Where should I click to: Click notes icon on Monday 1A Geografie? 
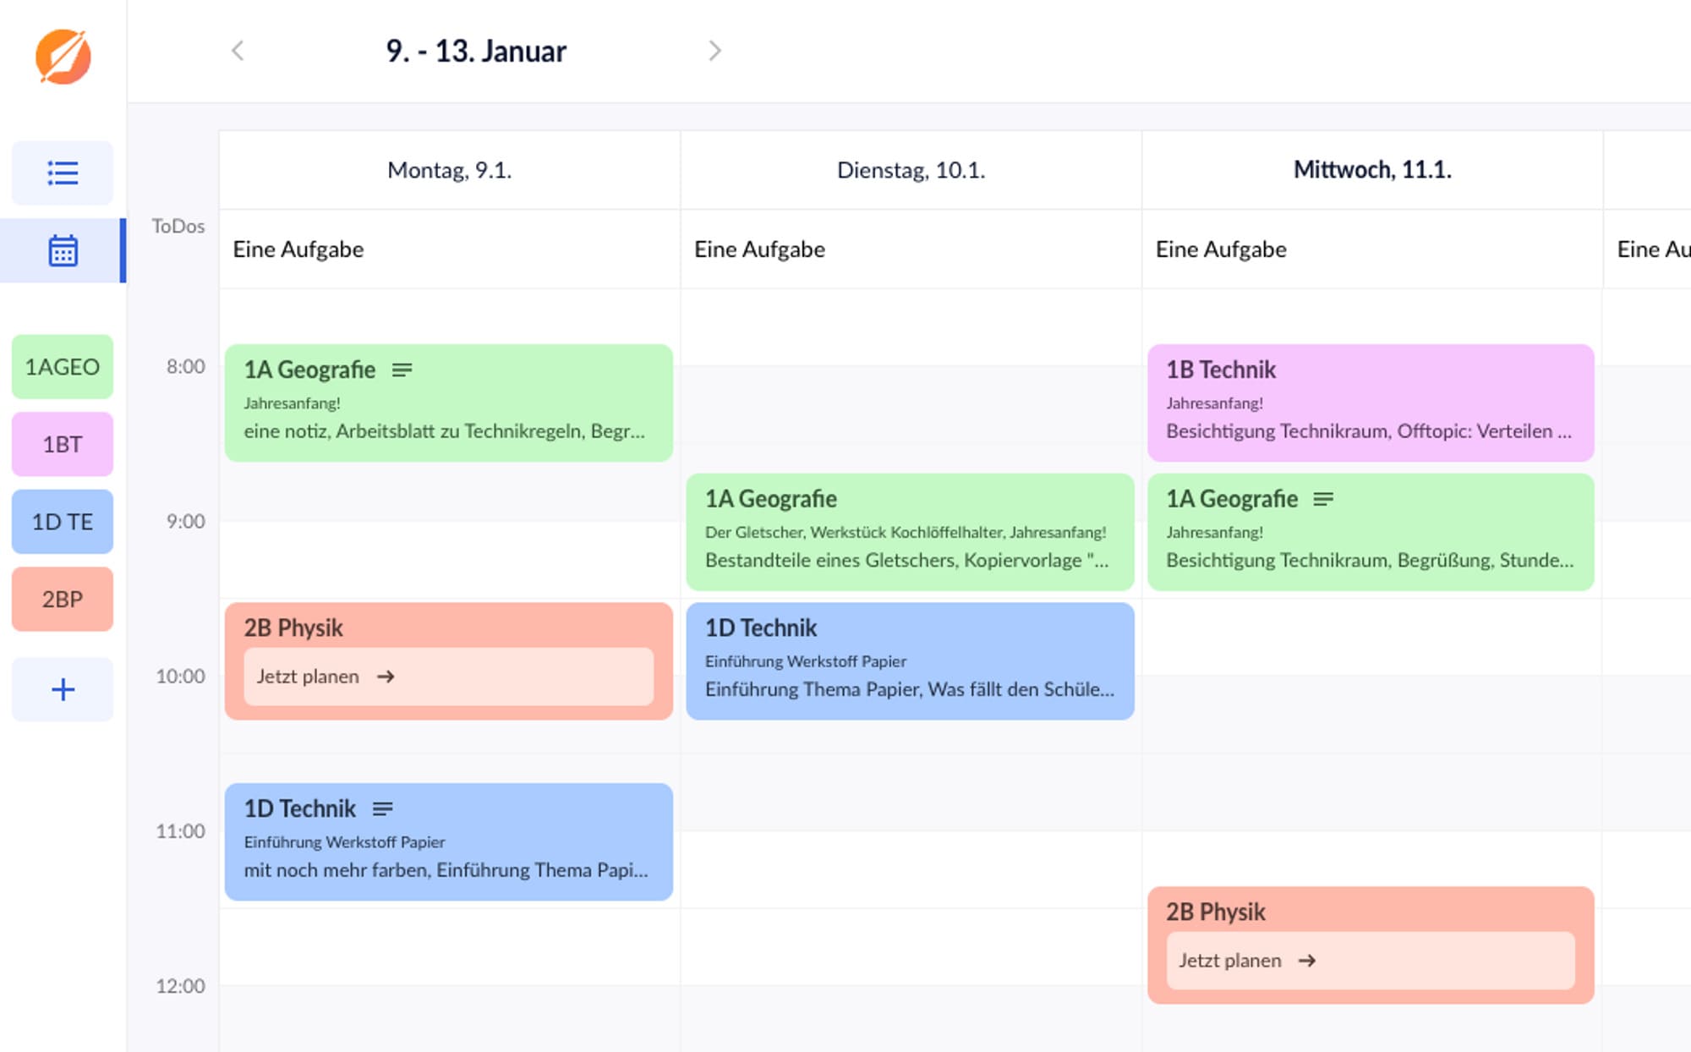pos(402,370)
